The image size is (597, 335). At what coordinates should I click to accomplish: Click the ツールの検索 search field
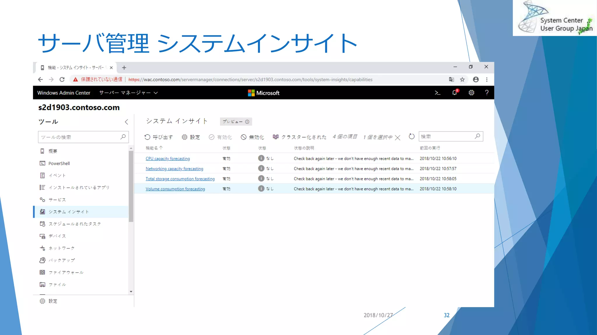[x=83, y=137]
